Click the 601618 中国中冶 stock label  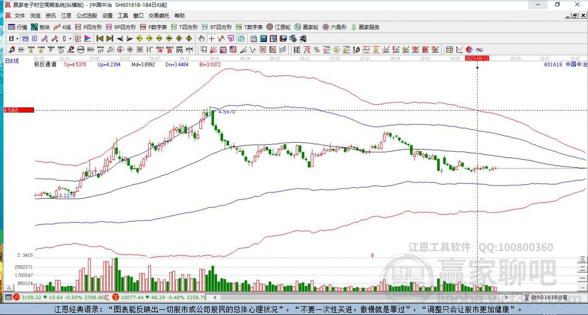pos(565,64)
